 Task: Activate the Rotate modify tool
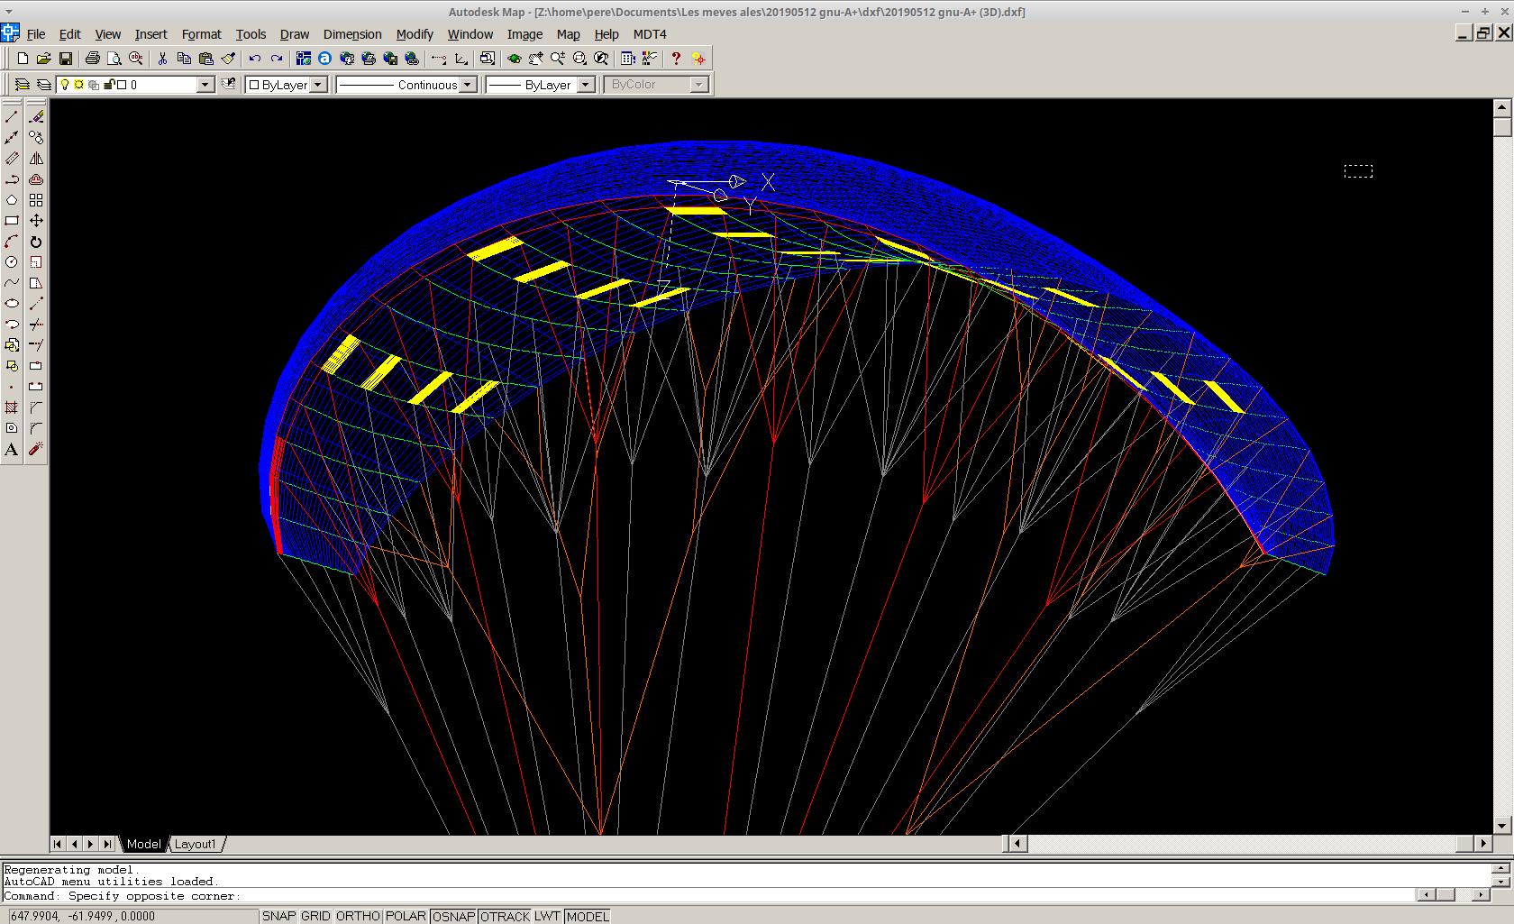coord(36,242)
